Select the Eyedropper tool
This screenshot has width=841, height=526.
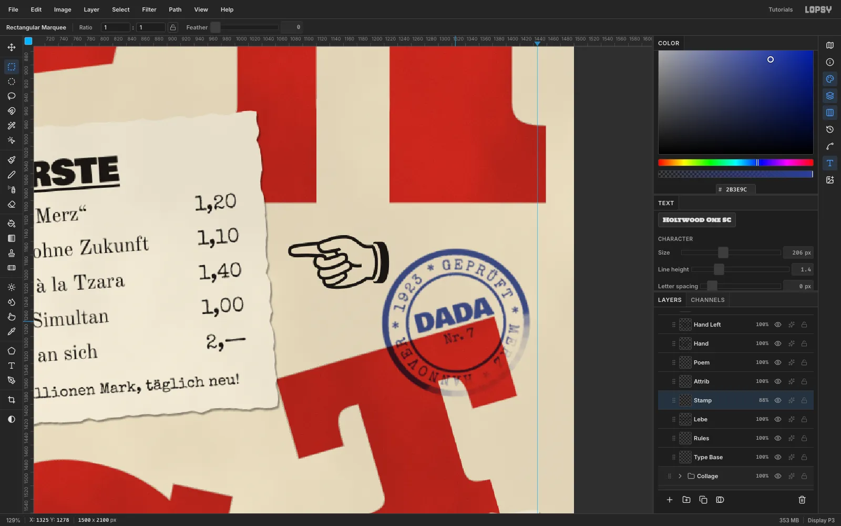click(12, 331)
